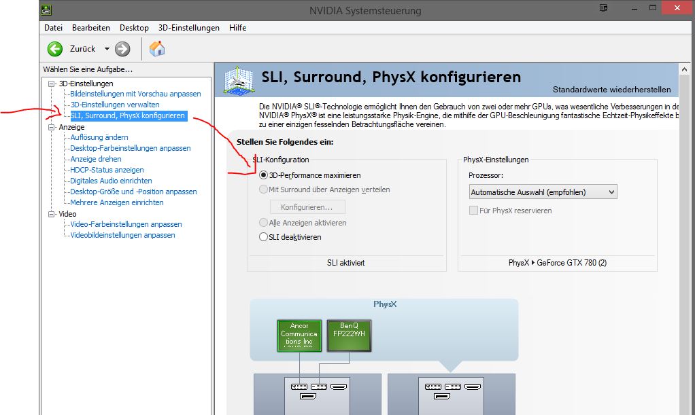Toggle Für PhysX reservieren checkbox
Image resolution: width=695 pixels, height=415 pixels.
pyautogui.click(x=473, y=211)
